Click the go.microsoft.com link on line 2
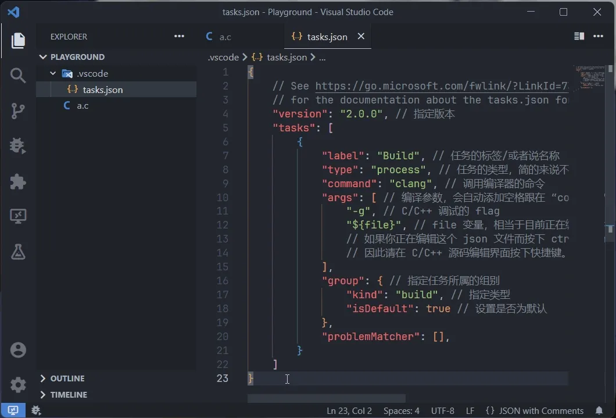 click(440, 85)
